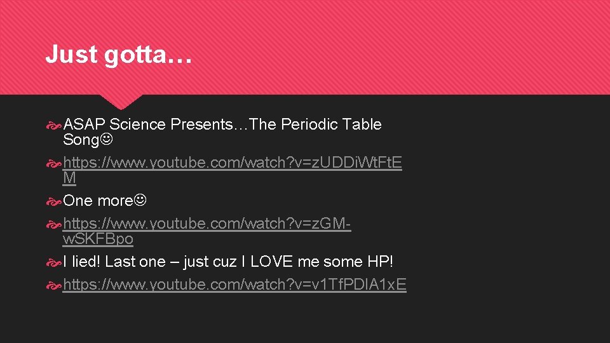The height and width of the screenshot is (343, 610).
Task: Click the words Periodic Table
Action: coord(331,124)
